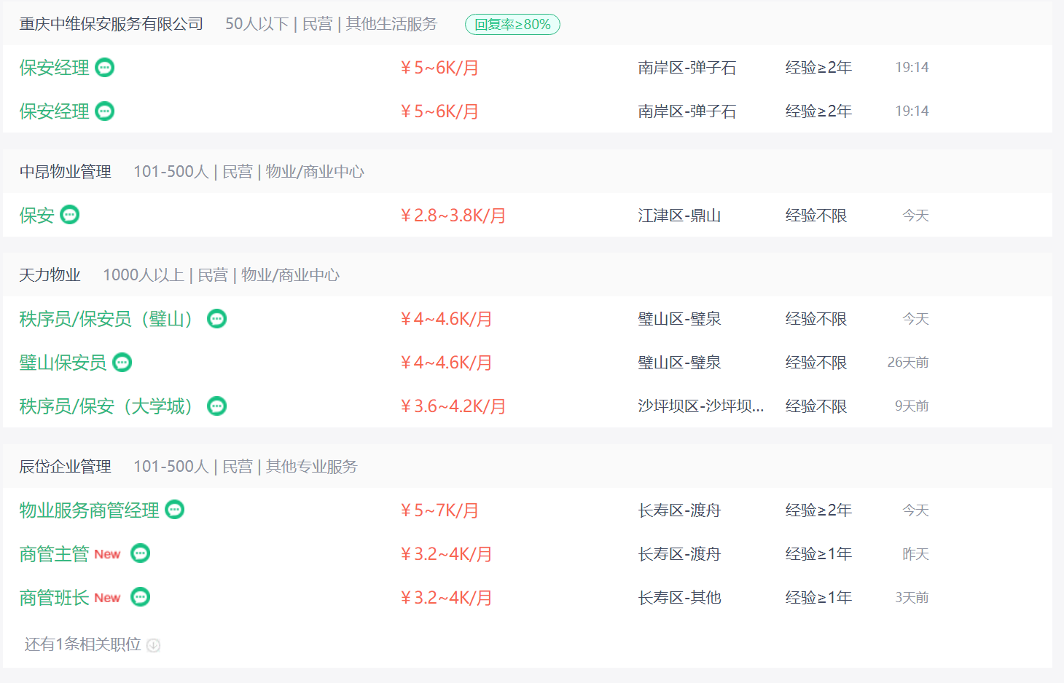1064x683 pixels.
Task: Open chat icon next to 璧山保安员
Action: tap(122, 363)
